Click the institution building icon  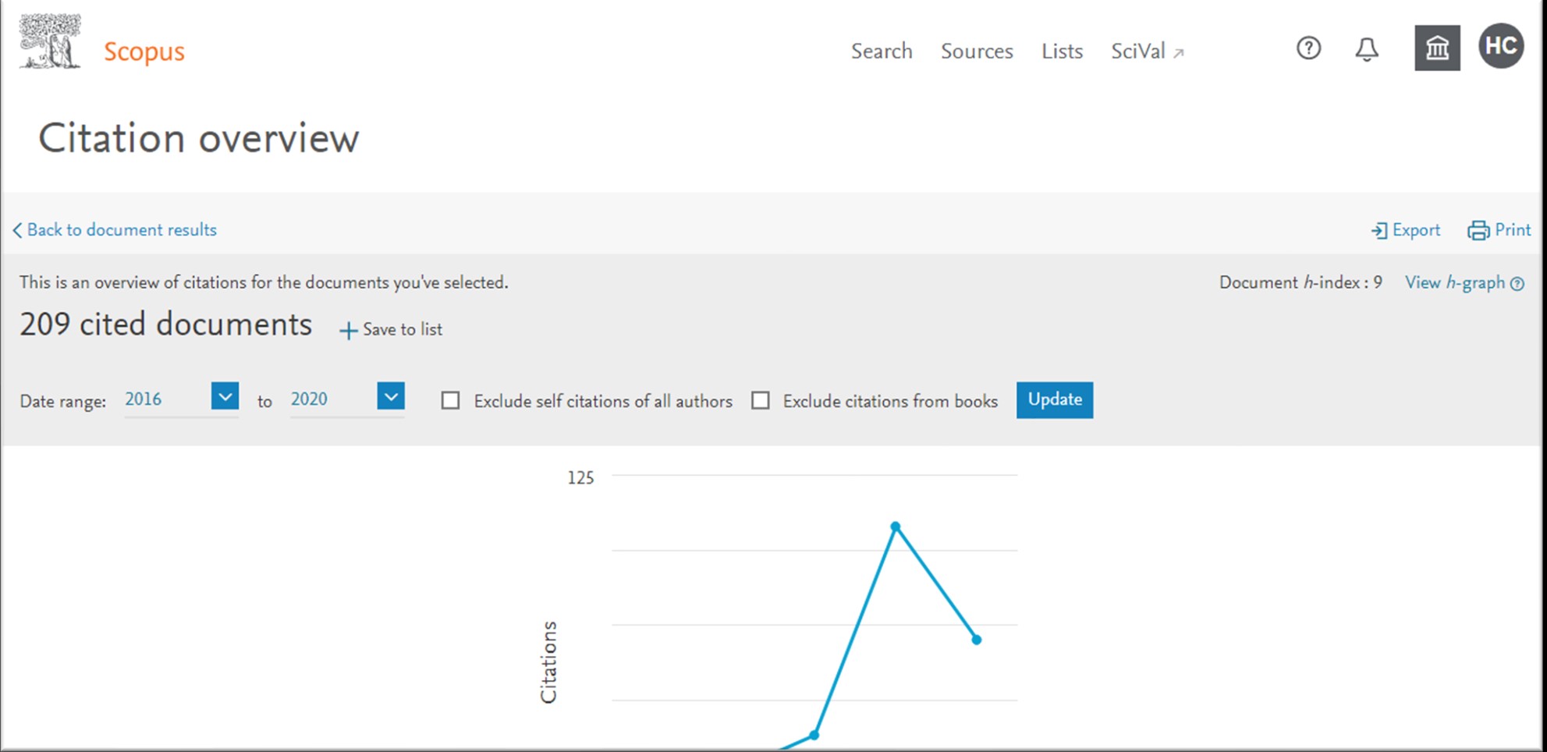1437,48
